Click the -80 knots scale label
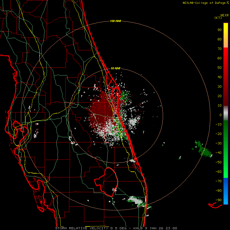230x230 pixels. click(x=218, y=191)
